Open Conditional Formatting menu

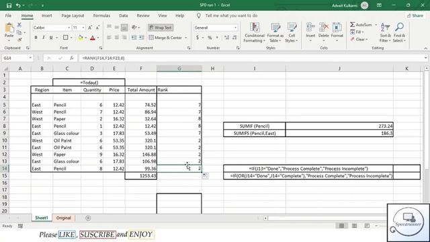click(255, 33)
